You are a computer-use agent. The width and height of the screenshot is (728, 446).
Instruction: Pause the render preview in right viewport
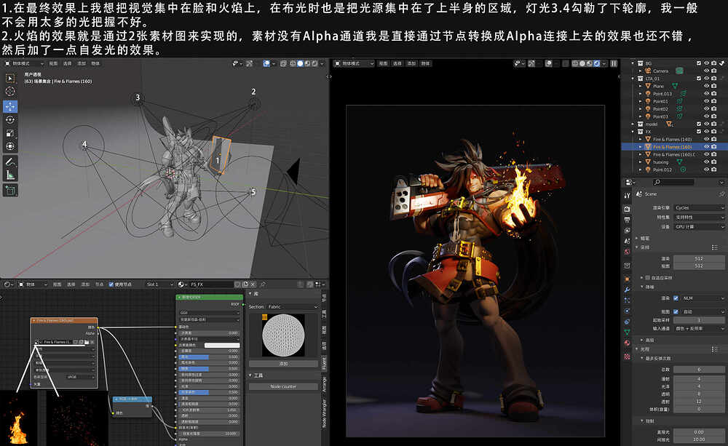614,63
